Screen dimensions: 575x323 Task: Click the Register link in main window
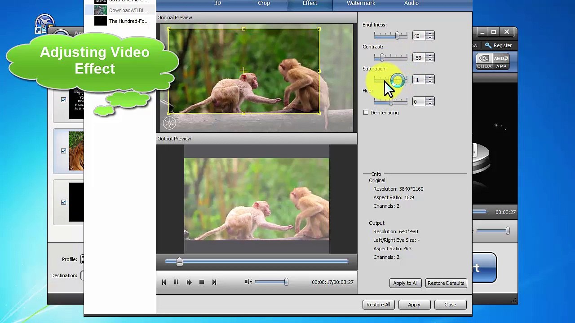[502, 45]
